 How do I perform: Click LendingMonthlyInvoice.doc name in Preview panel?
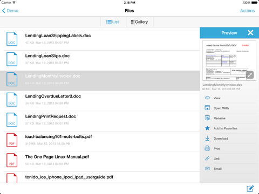[222, 85]
